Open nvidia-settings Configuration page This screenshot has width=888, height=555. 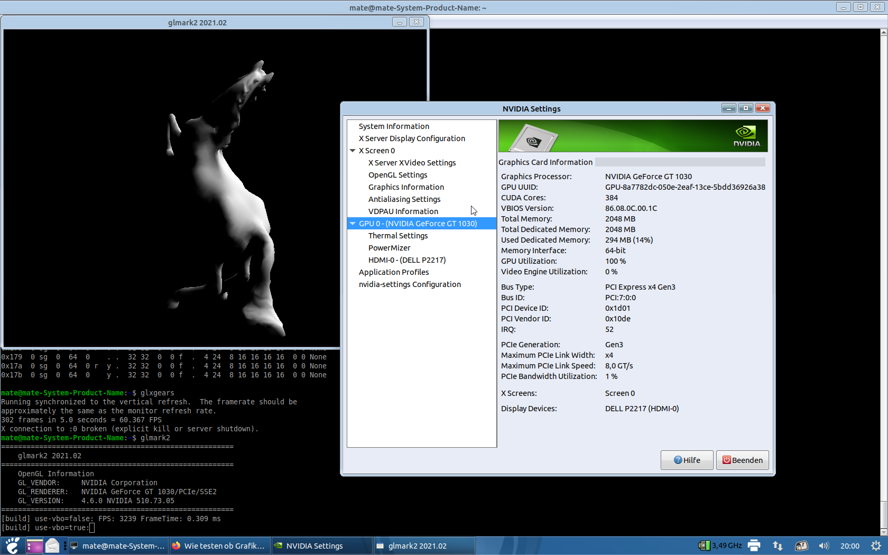point(410,284)
